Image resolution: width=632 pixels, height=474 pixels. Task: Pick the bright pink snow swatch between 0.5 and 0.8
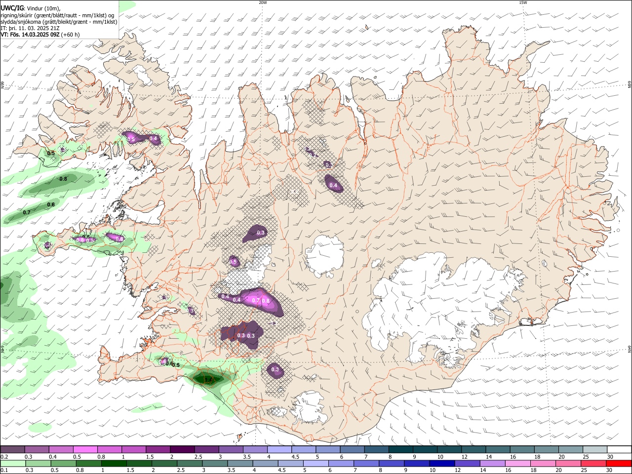pos(85,449)
